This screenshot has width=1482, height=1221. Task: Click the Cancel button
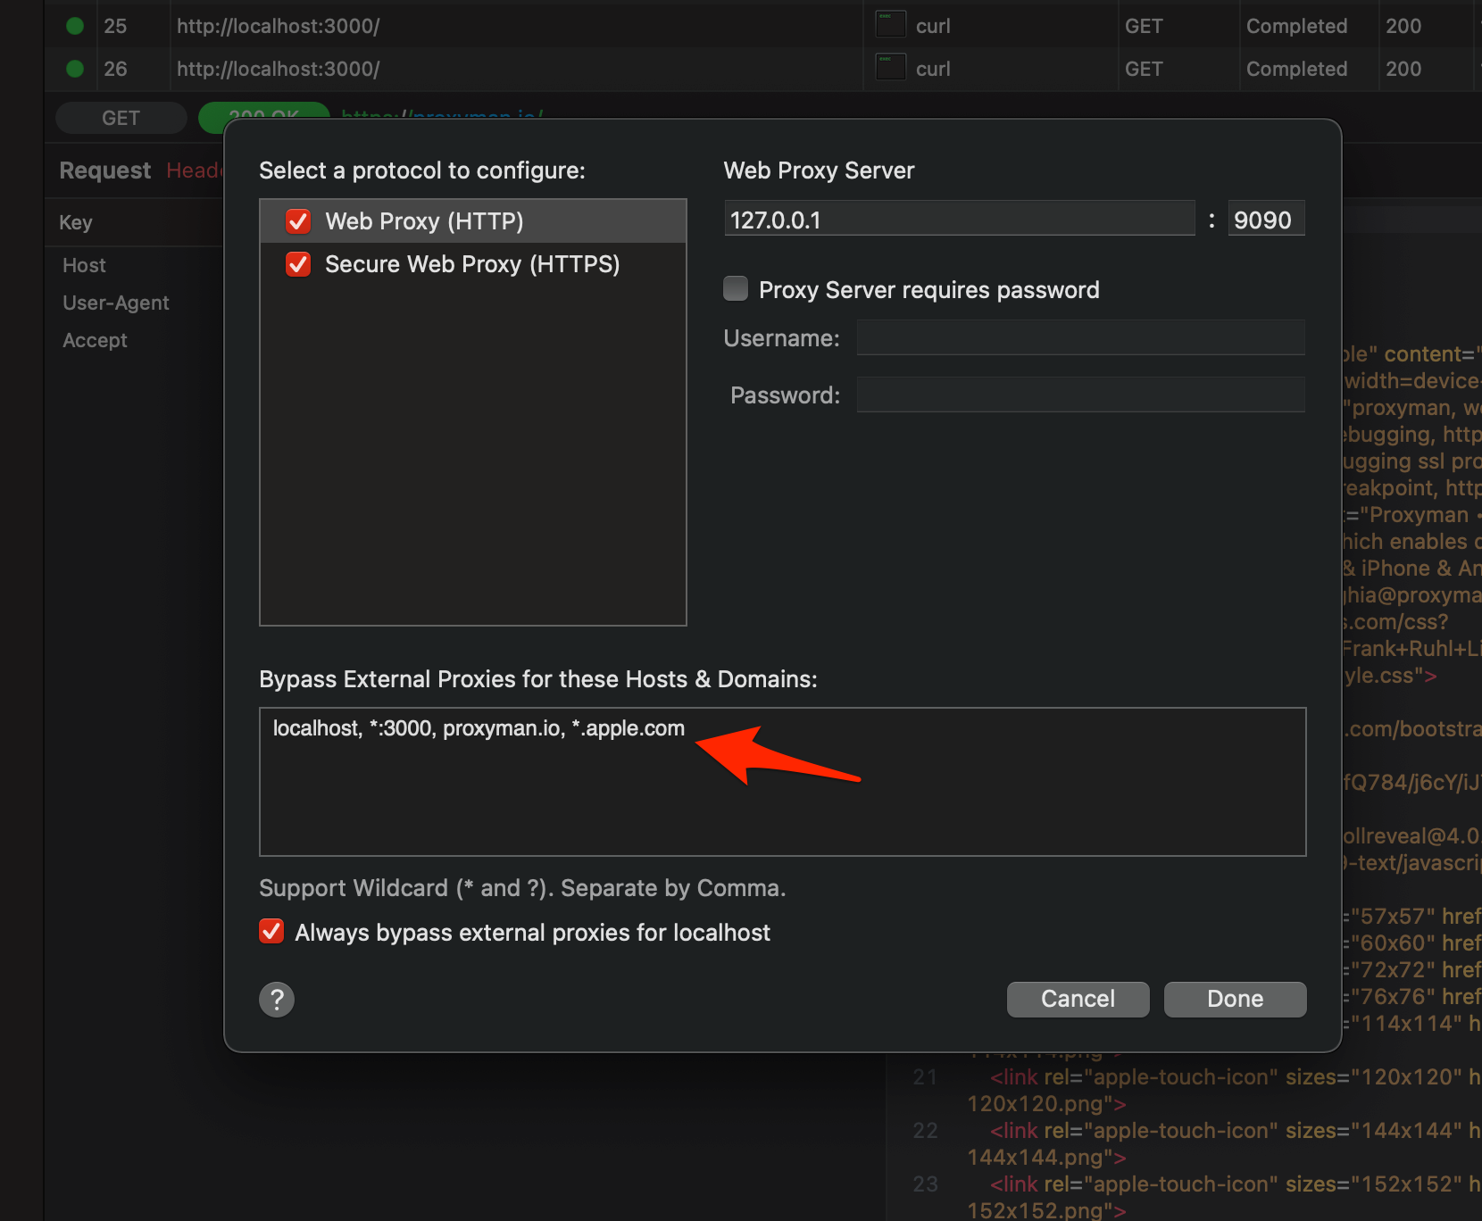tap(1078, 999)
